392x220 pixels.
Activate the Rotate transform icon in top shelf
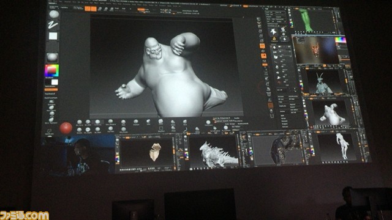point(111,9)
